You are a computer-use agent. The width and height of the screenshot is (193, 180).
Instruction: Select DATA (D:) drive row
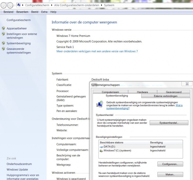click(141, 147)
